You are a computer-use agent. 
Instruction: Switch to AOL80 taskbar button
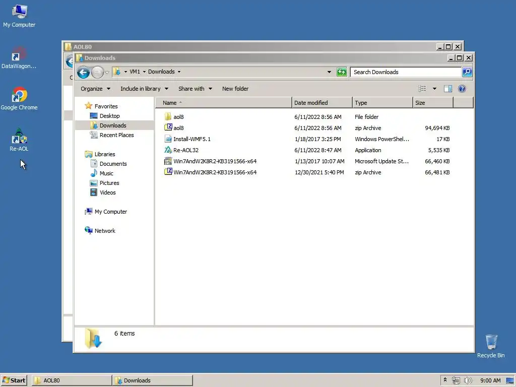pyautogui.click(x=72, y=380)
